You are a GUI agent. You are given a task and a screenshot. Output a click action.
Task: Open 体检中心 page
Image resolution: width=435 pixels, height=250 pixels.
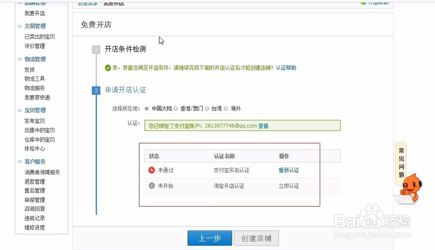tap(35, 149)
